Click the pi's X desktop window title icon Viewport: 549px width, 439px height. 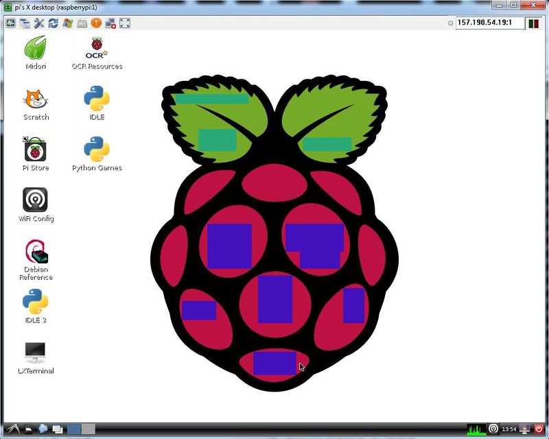[8, 8]
